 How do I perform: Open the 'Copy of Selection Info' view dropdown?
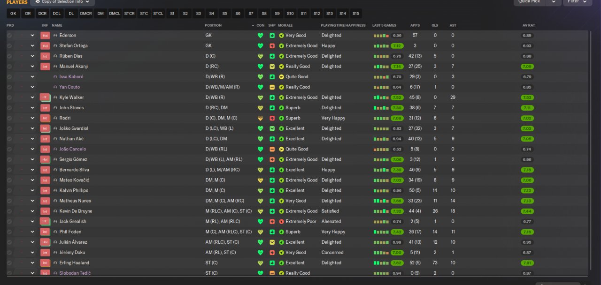tap(62, 2)
